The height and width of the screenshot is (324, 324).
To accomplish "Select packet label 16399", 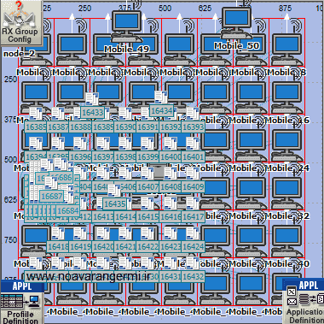I will tap(148, 156).
